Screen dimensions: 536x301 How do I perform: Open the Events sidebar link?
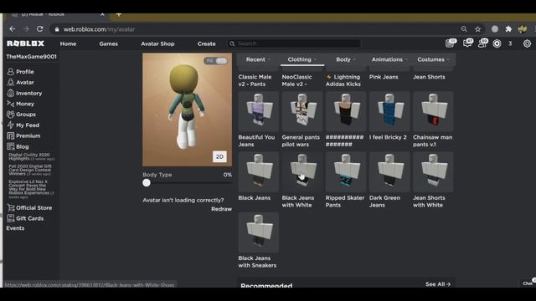(15, 228)
